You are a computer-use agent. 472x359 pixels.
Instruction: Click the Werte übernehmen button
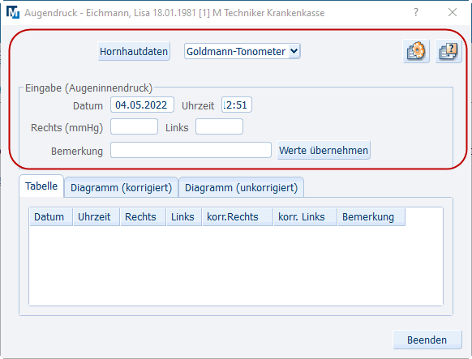tap(324, 150)
